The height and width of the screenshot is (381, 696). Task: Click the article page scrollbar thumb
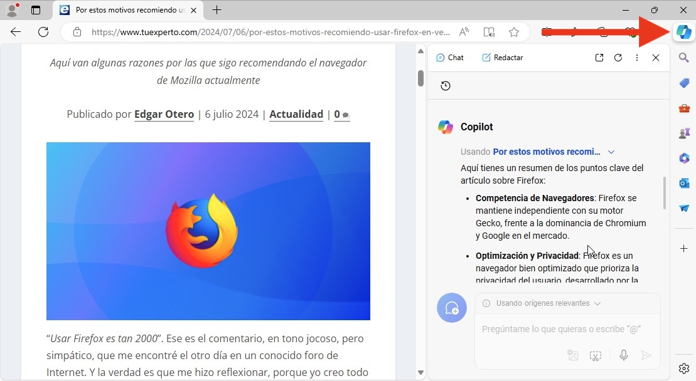420,78
